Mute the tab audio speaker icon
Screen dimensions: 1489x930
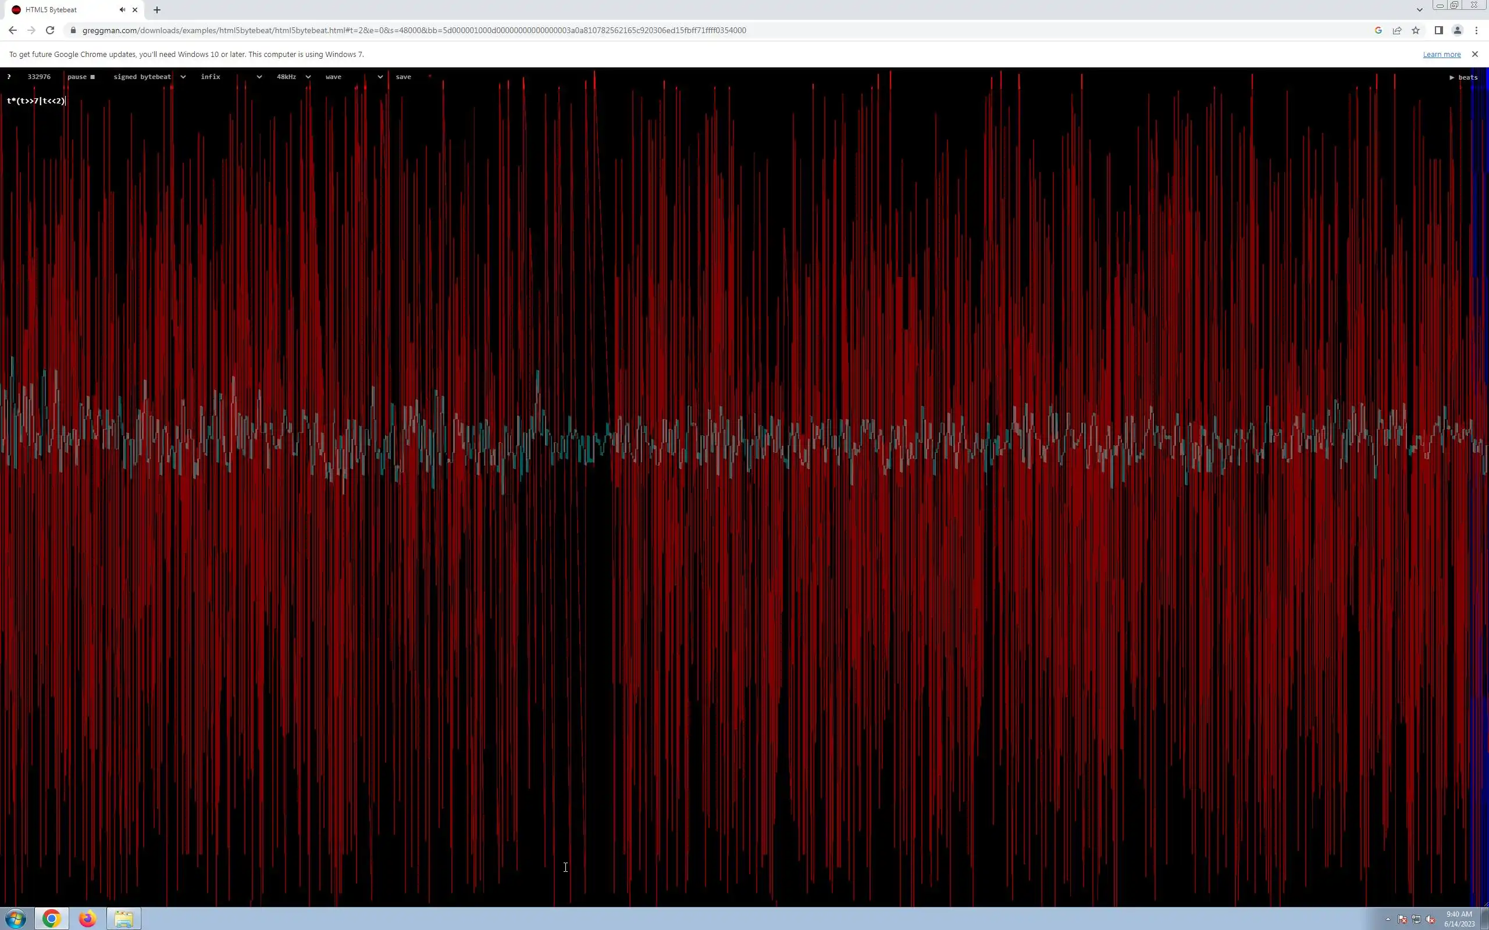(123, 10)
